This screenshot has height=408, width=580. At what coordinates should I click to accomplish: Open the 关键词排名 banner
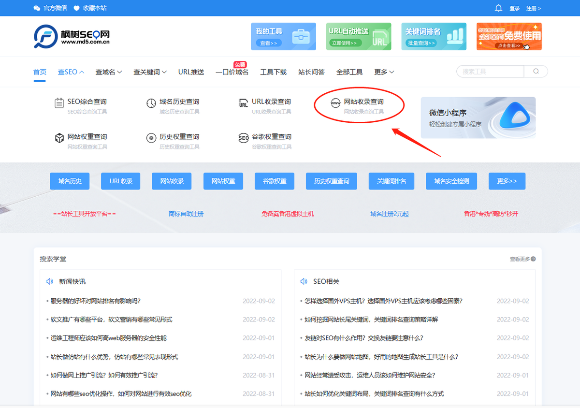[434, 36]
